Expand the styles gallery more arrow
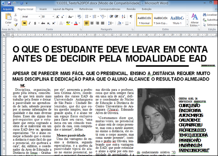The width and height of the screenshot is (218, 156). point(187,25)
